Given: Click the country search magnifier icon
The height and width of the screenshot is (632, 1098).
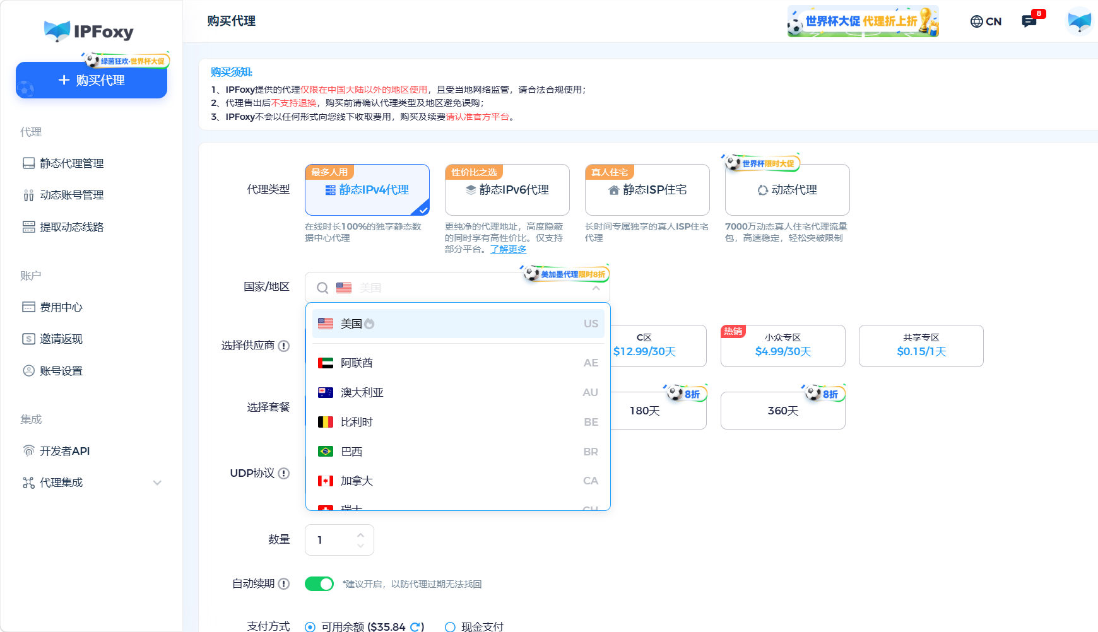Looking at the screenshot, I should [x=322, y=288].
